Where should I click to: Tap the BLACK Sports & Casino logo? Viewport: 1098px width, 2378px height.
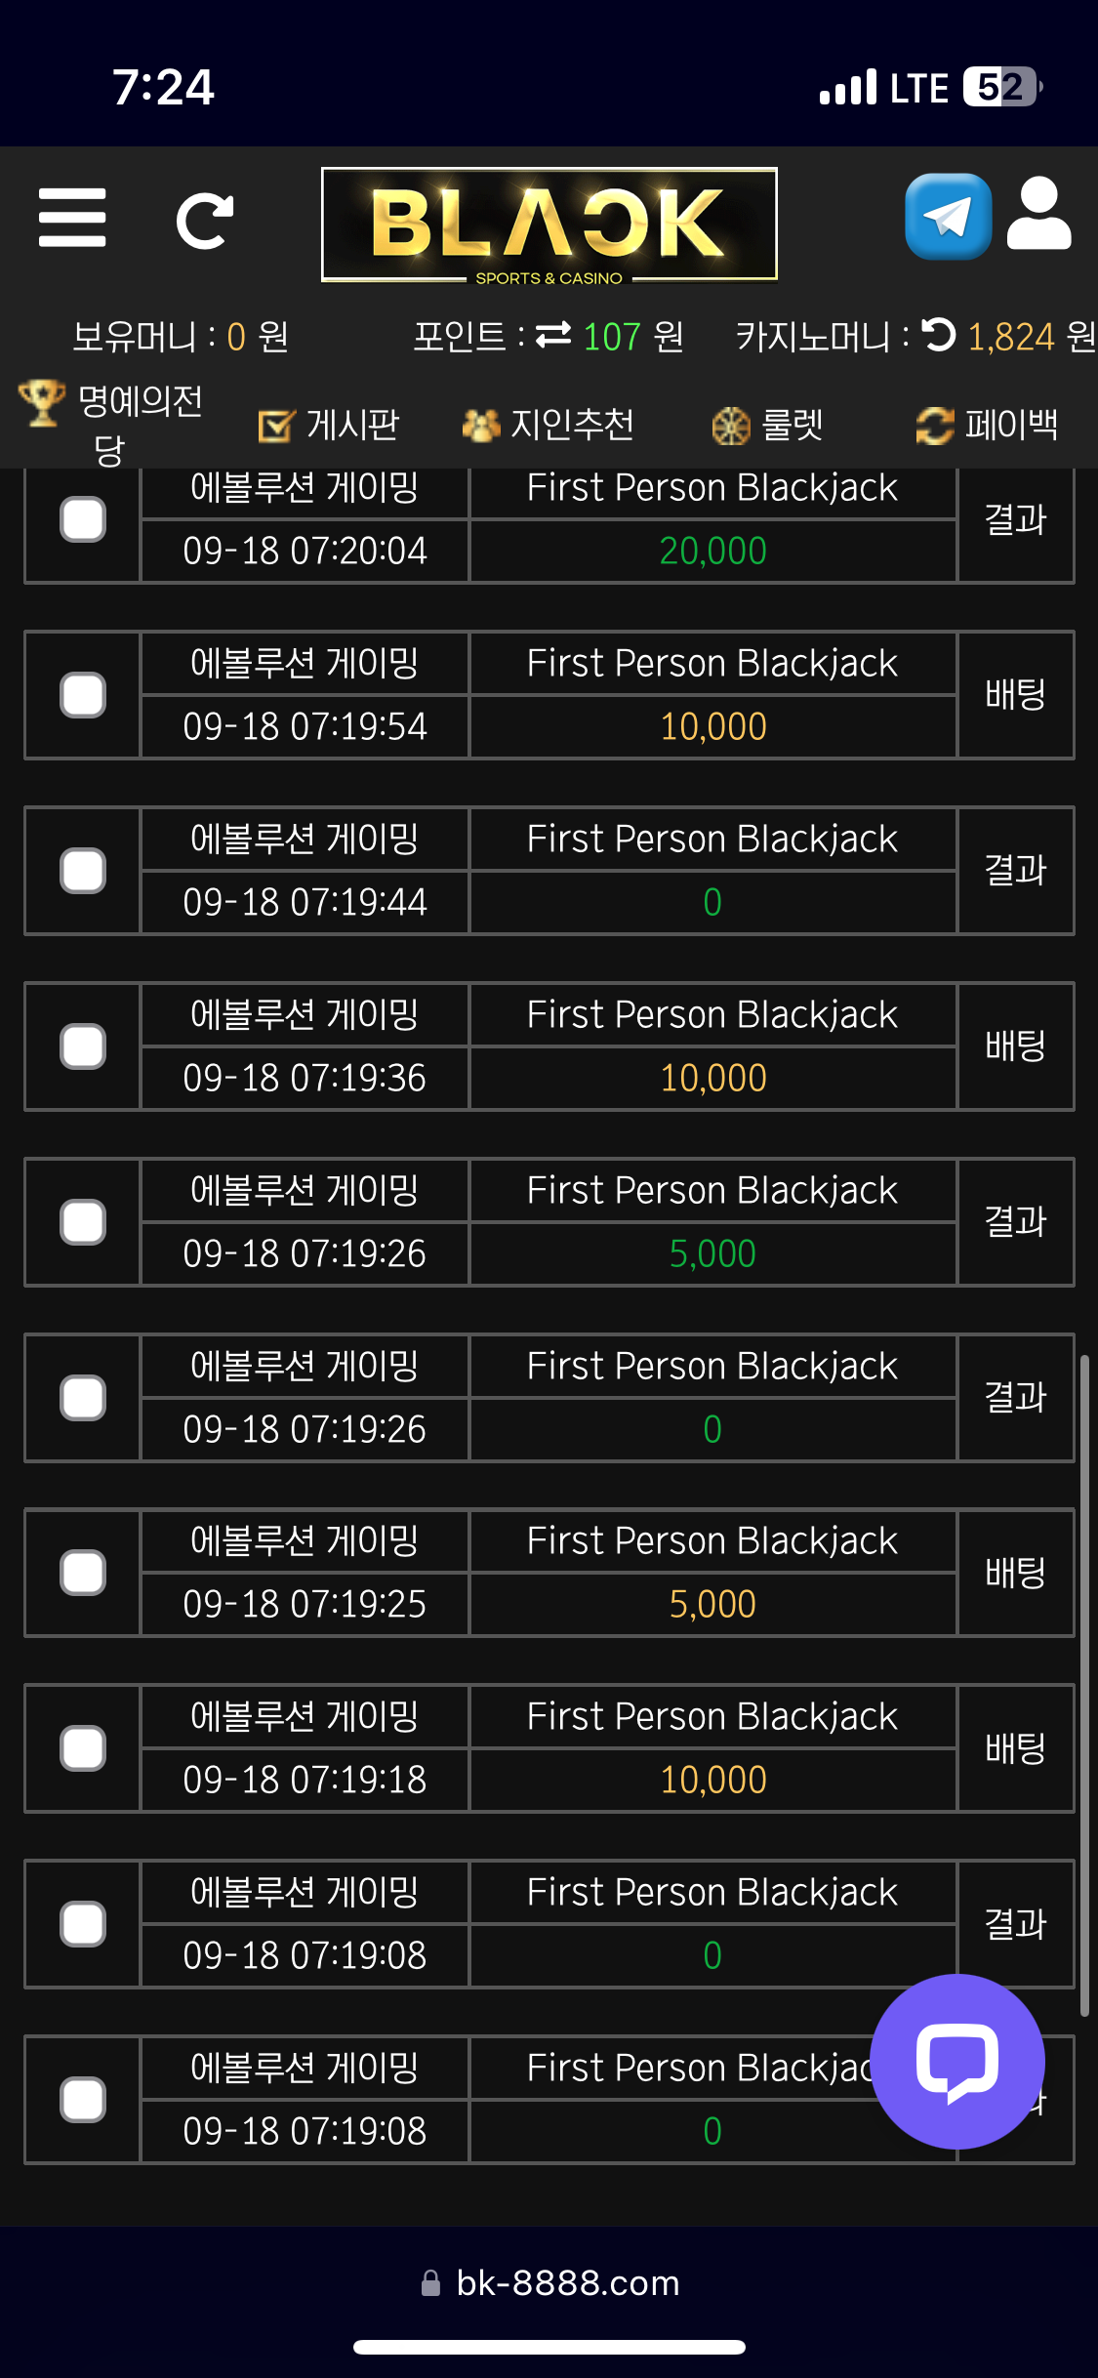click(x=549, y=225)
